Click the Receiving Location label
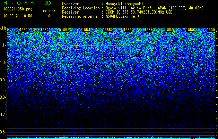Image resolution: width=218 pixels, height=139 pixels. [81, 8]
